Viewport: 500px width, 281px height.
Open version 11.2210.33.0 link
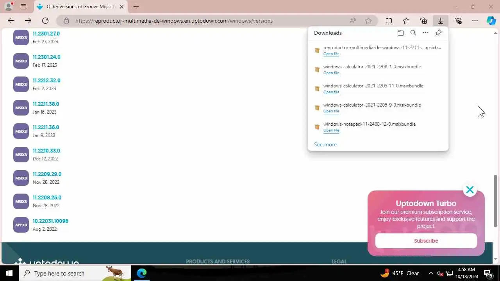[46, 151]
